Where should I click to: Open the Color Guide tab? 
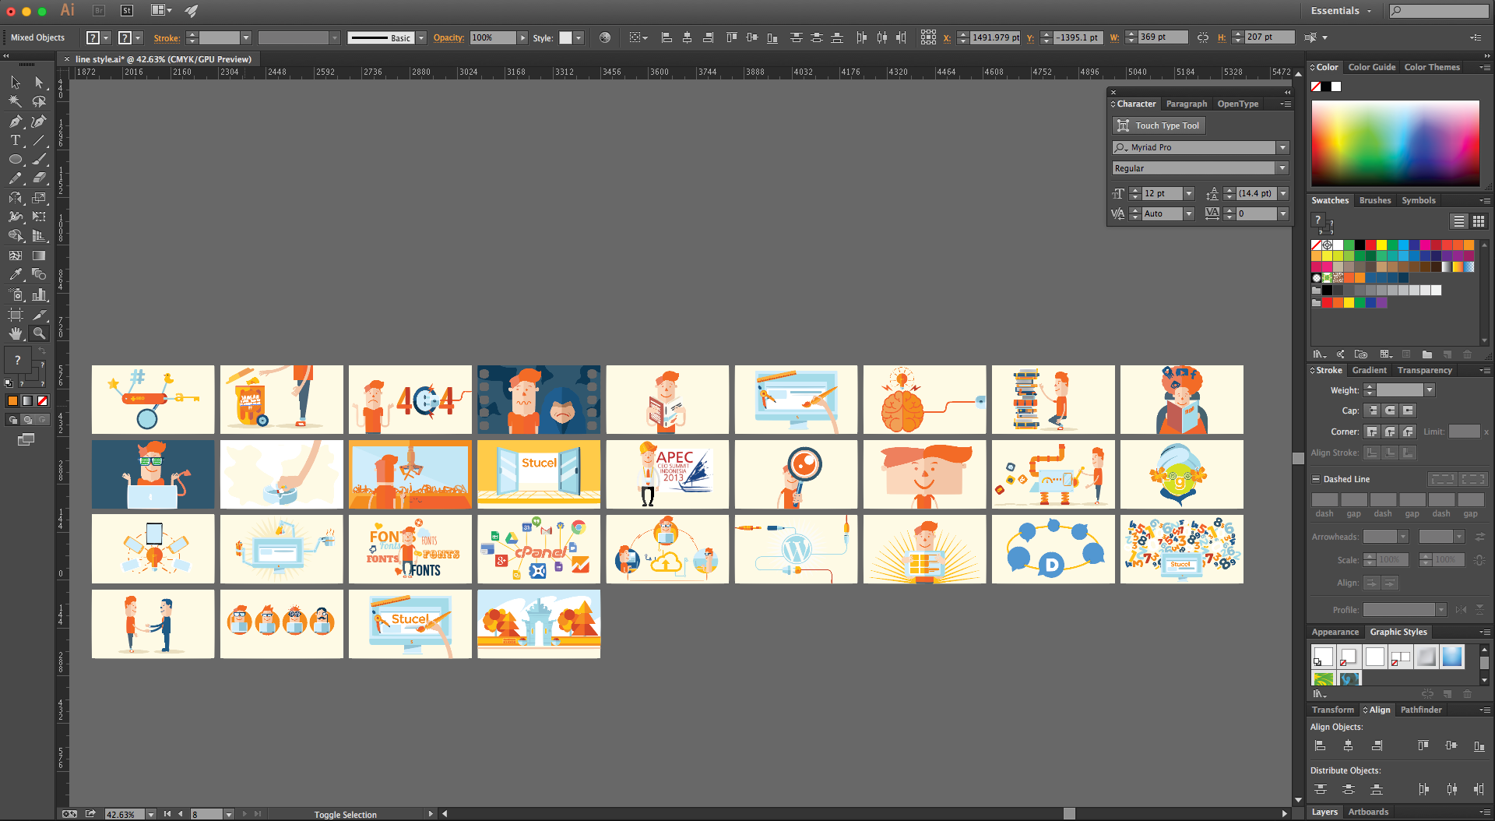(x=1372, y=67)
